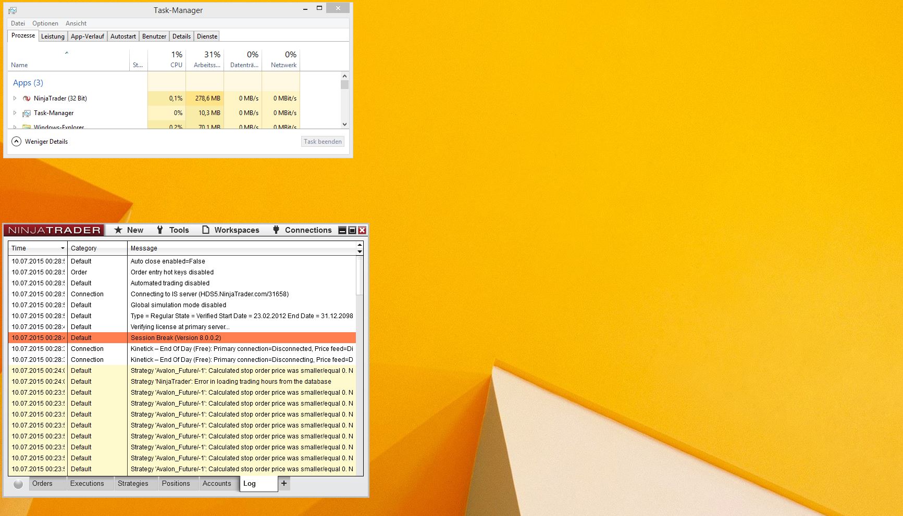This screenshot has width=903, height=516.
Task: Expand the Task-Manager process entry
Action: tap(15, 113)
